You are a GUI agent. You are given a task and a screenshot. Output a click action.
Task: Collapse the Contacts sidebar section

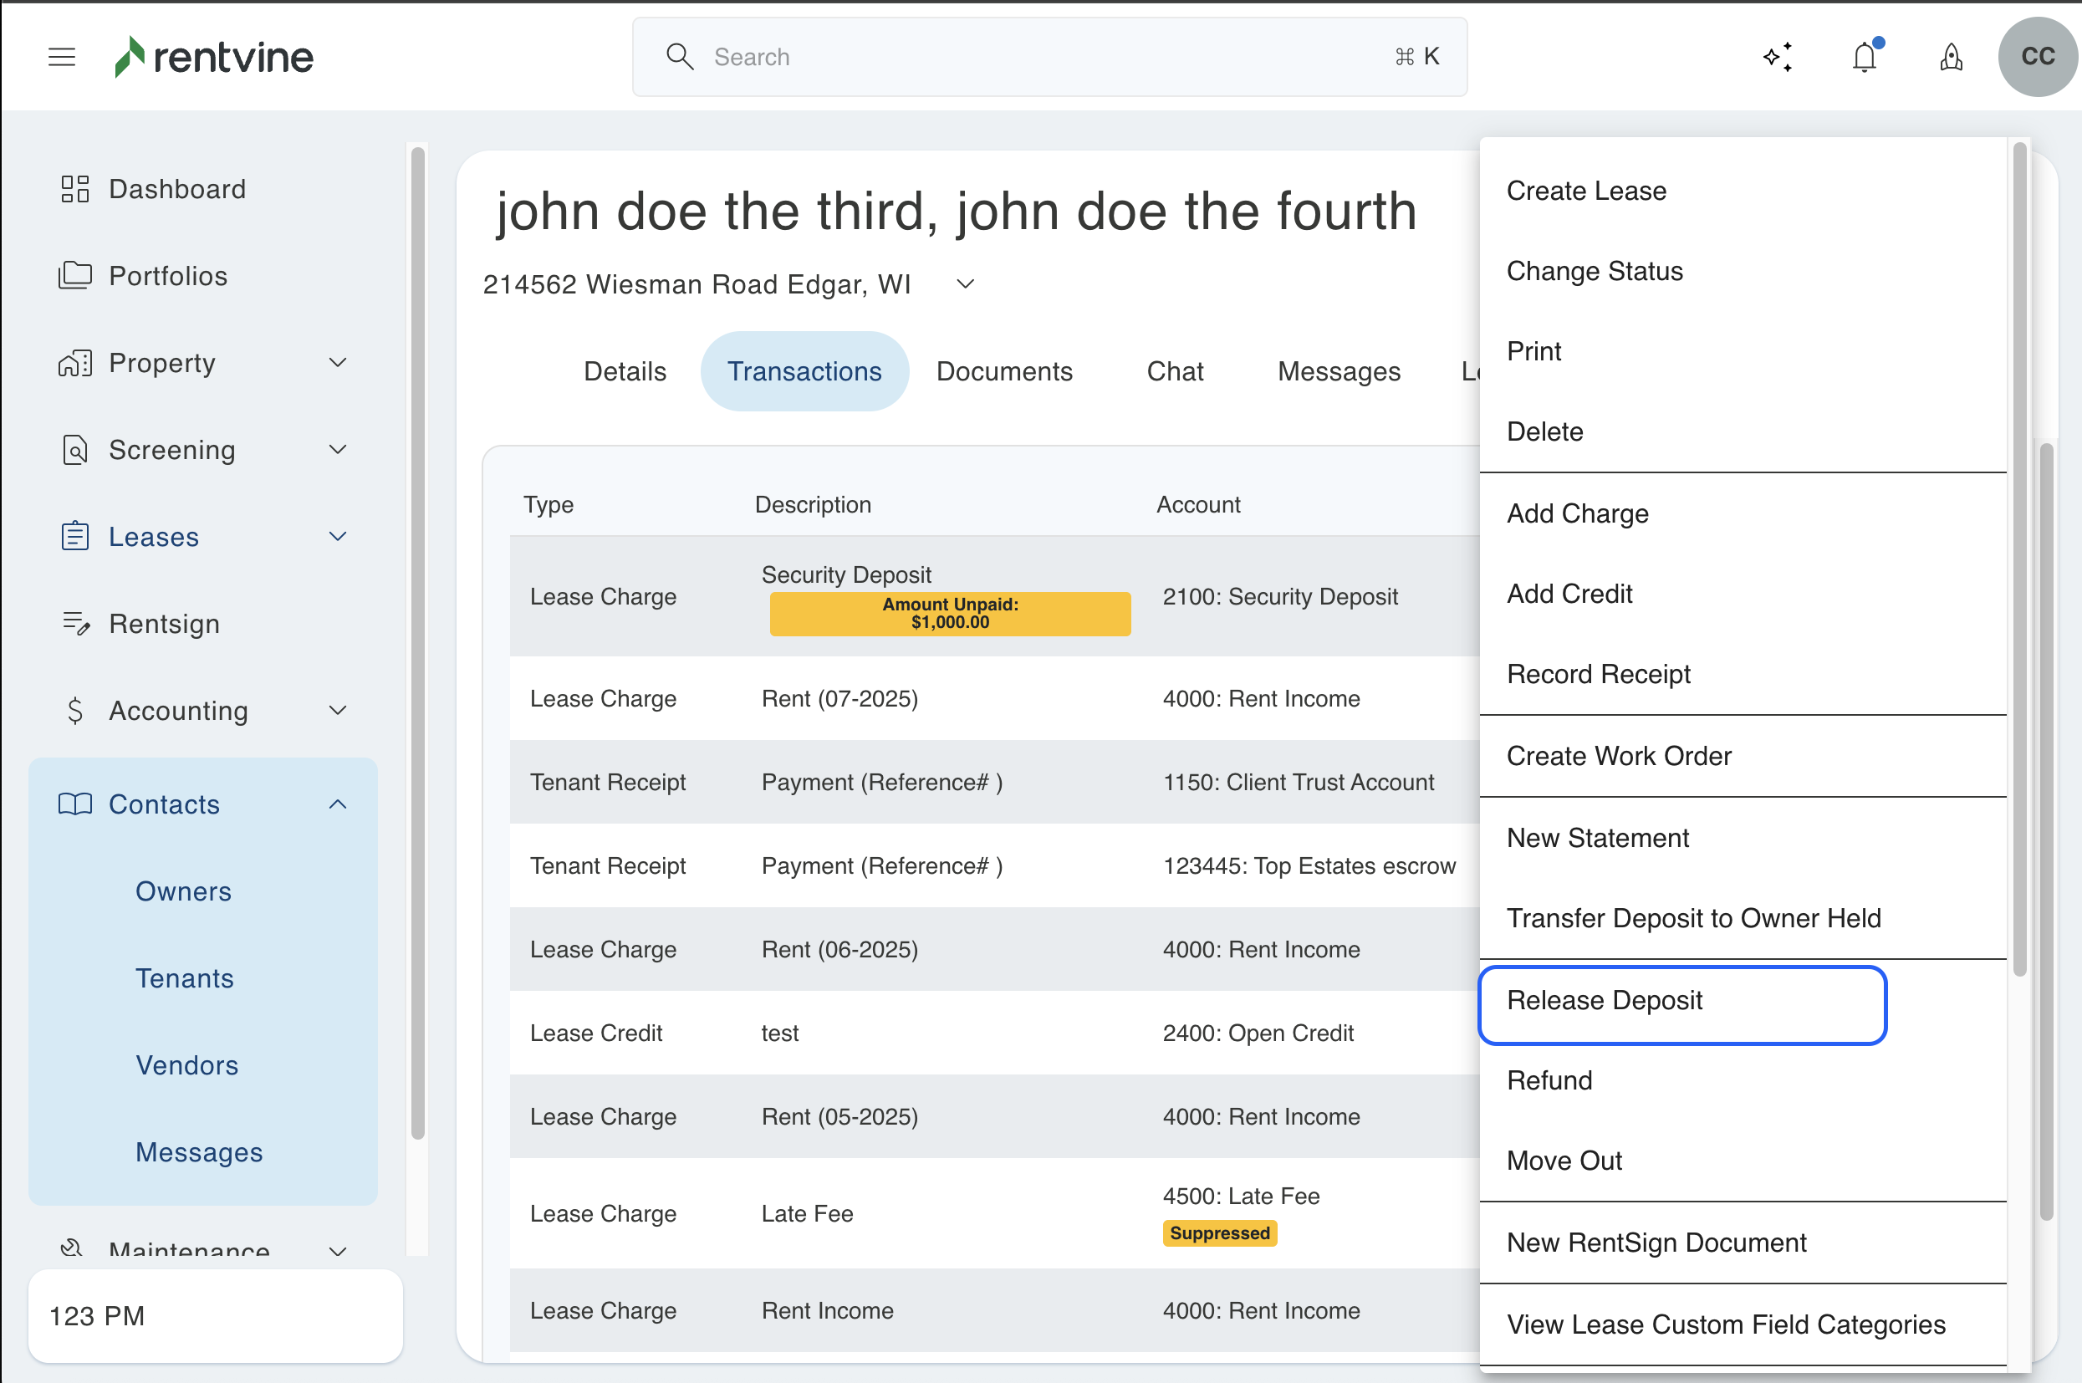(338, 804)
